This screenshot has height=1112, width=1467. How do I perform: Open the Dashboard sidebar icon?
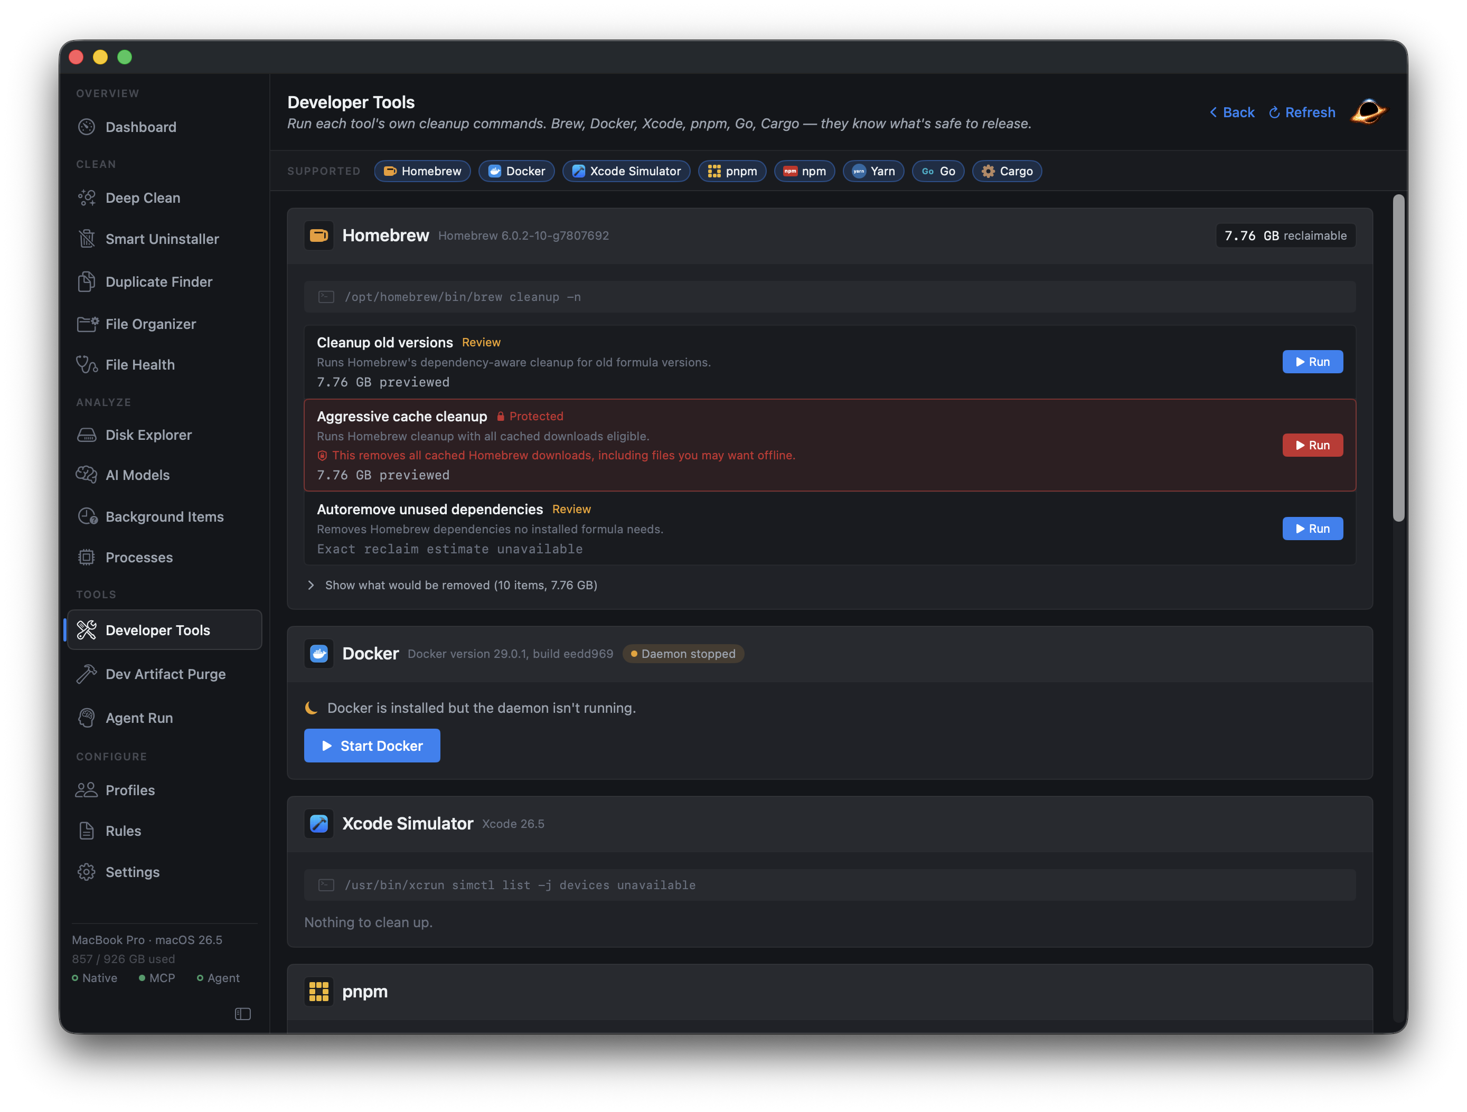(87, 127)
